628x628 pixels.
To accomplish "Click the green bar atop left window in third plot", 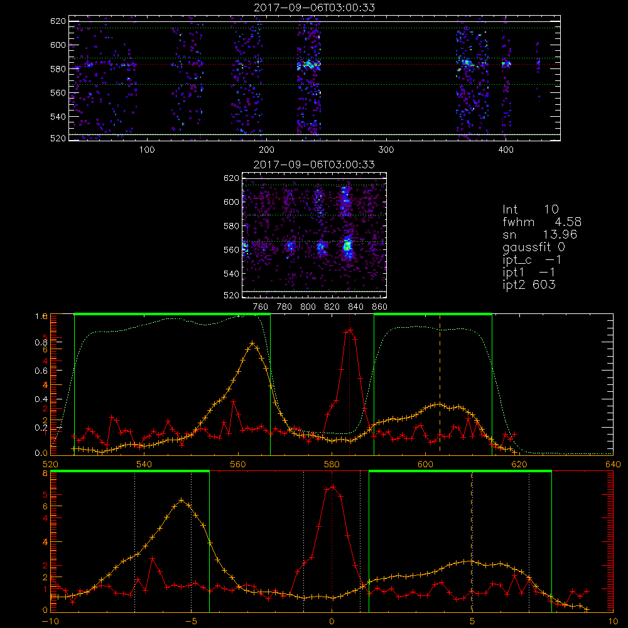I will click(x=172, y=314).
